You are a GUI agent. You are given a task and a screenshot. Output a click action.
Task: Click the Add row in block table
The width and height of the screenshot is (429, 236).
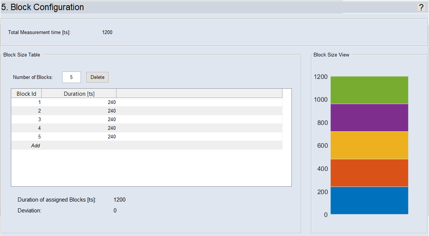[x=35, y=145]
